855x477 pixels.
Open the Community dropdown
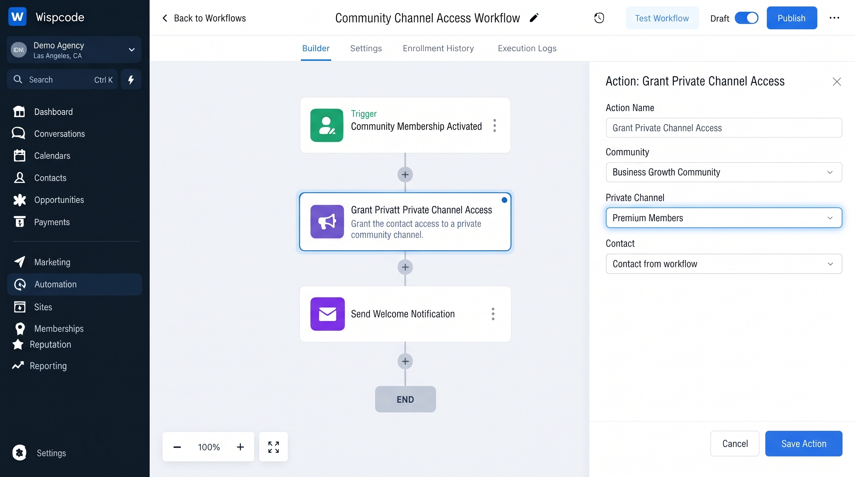[x=724, y=172]
